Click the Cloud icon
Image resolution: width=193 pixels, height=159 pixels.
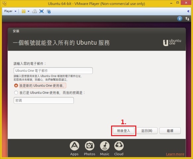(x=119, y=146)
